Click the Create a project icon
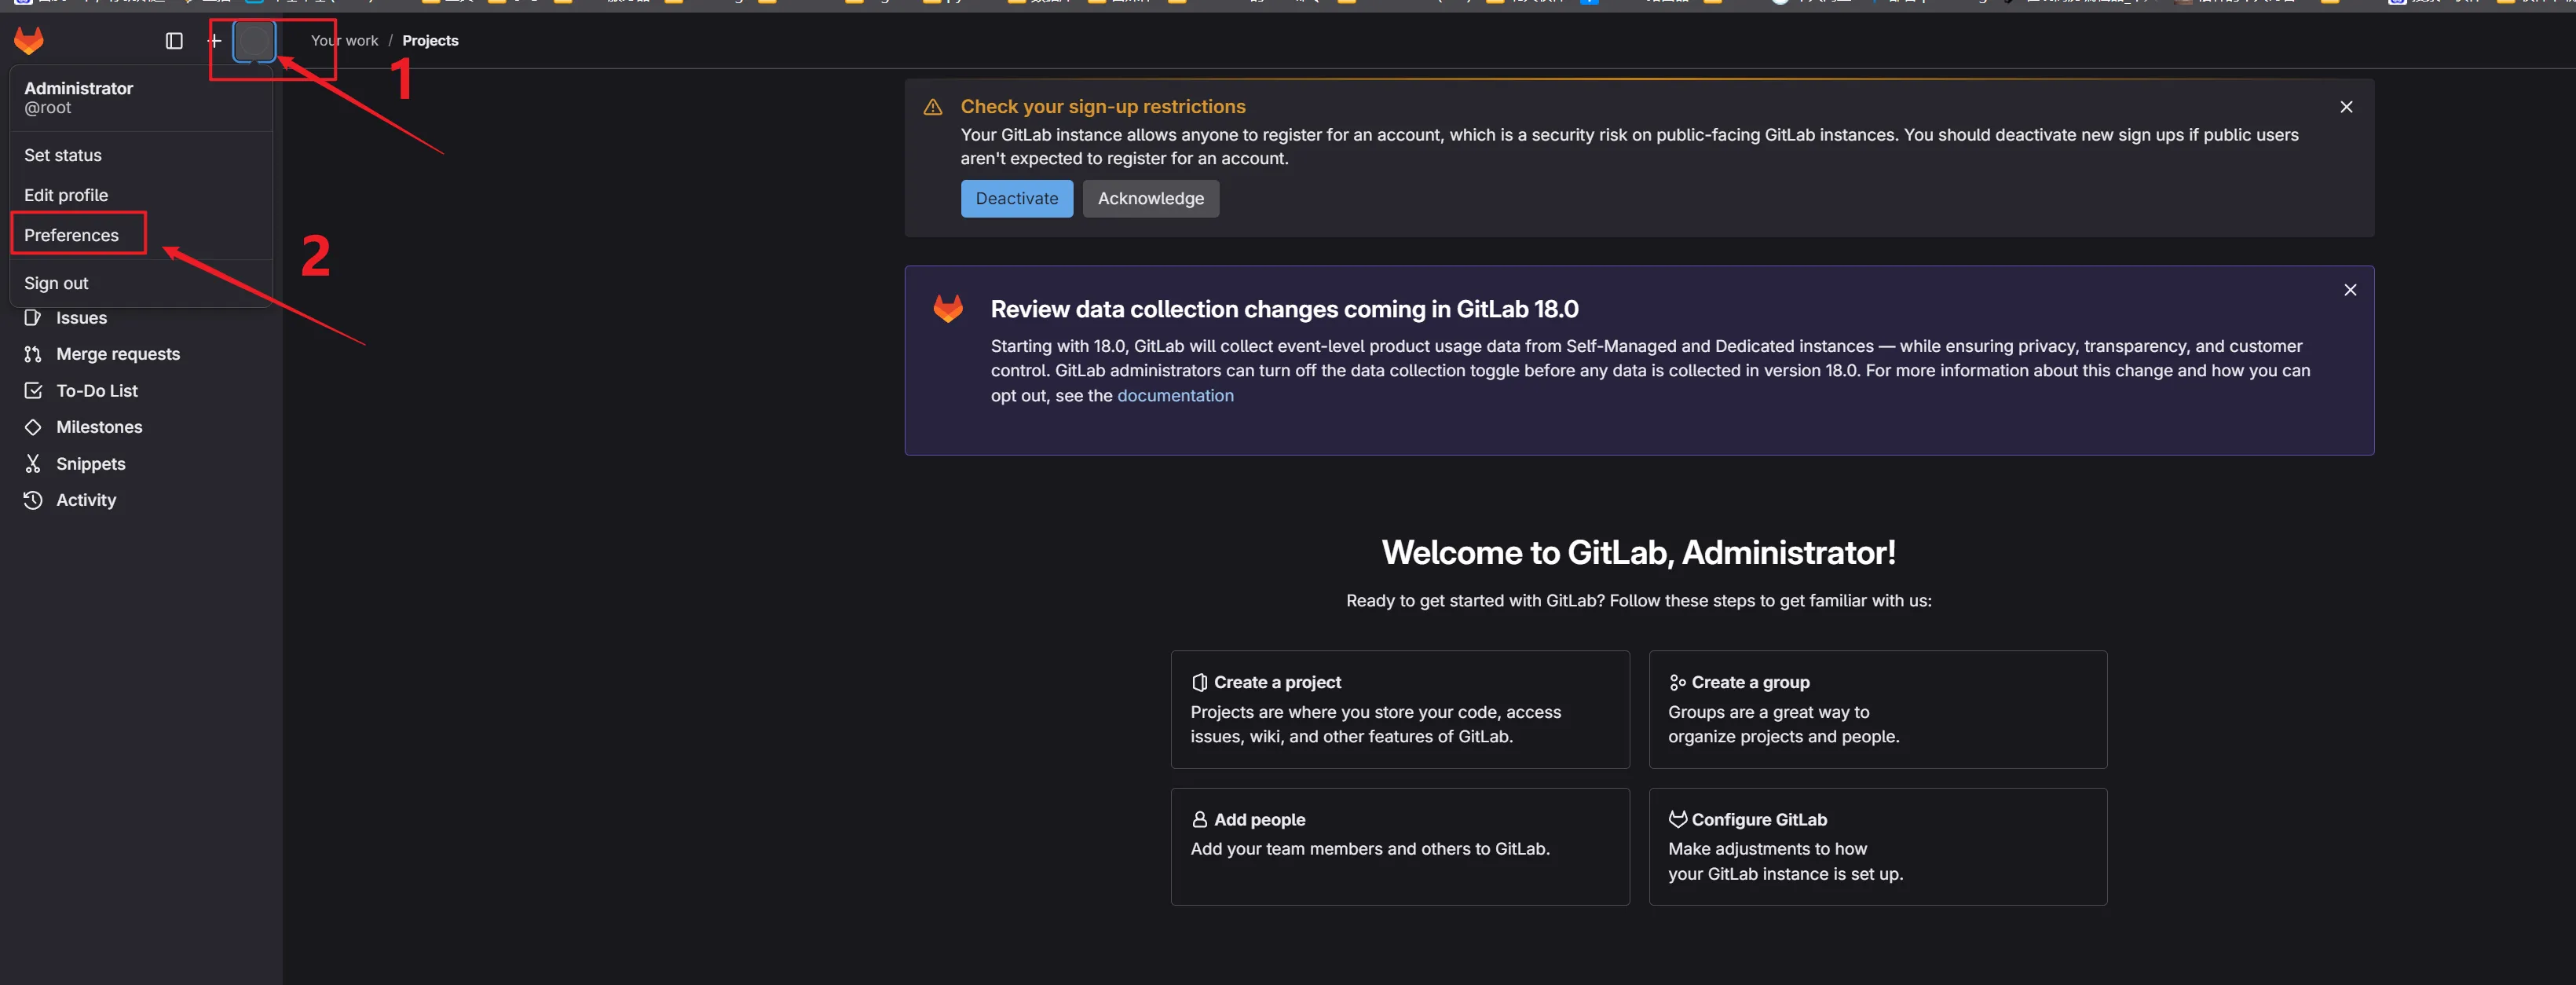The width and height of the screenshot is (2576, 985). (x=1199, y=682)
